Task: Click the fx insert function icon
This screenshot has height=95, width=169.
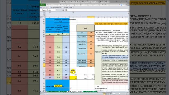Action: (63, 10)
